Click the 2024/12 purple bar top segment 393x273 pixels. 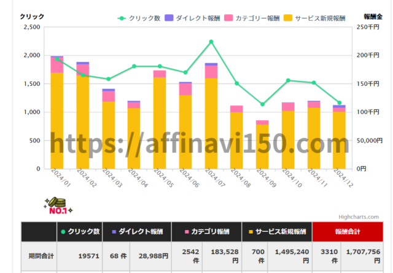tap(339, 107)
